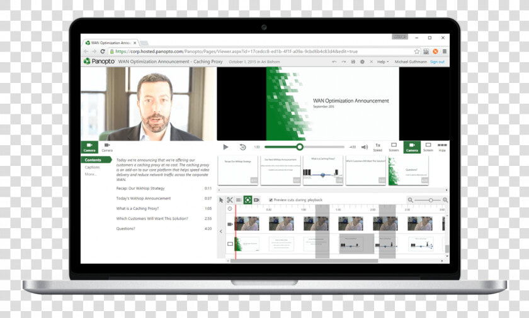This screenshot has width=529, height=318.
Task: Go forward in browser
Action: pyautogui.click(x=94, y=52)
